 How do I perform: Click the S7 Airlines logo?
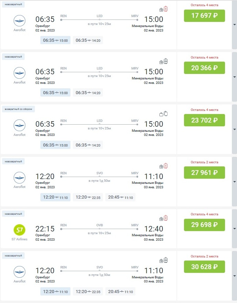click(x=19, y=229)
